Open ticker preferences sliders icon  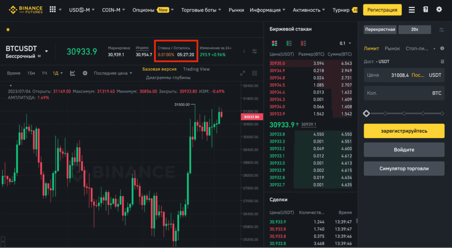[255, 51]
